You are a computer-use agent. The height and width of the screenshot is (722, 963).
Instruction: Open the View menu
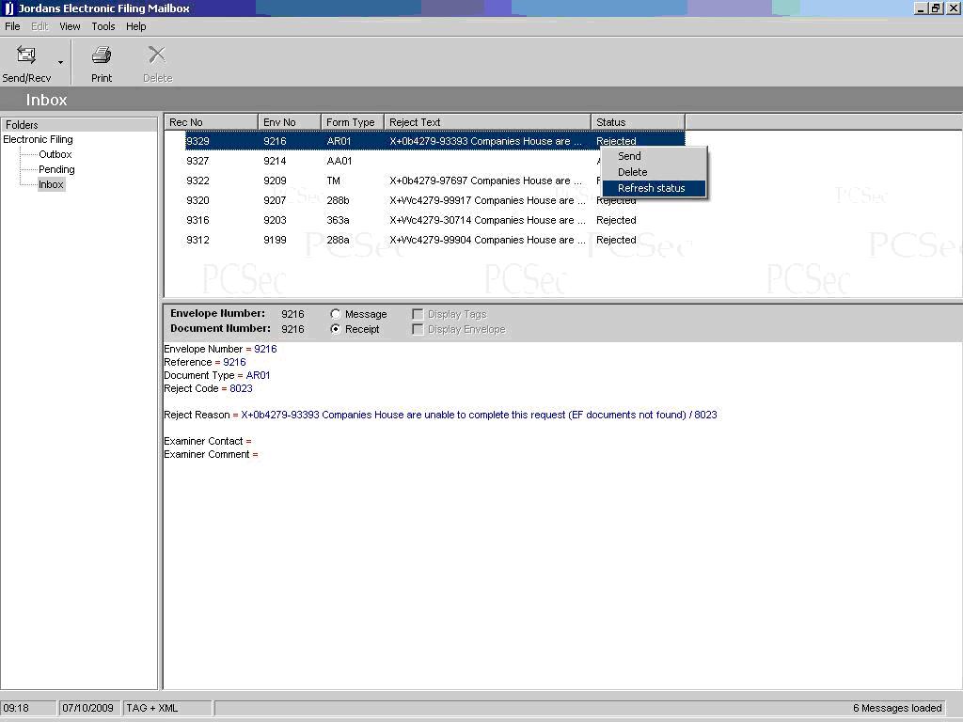click(70, 26)
